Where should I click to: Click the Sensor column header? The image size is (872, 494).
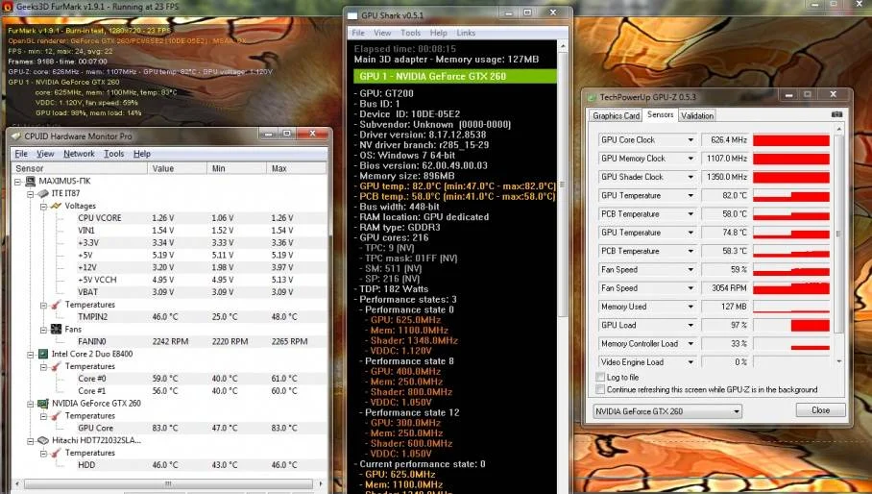pos(79,168)
